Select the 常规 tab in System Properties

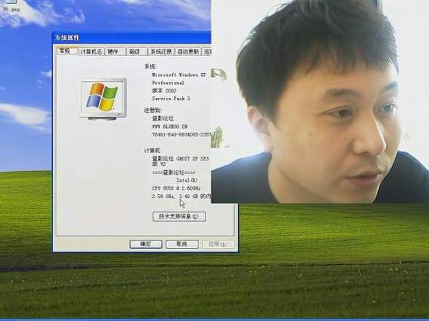coord(66,51)
